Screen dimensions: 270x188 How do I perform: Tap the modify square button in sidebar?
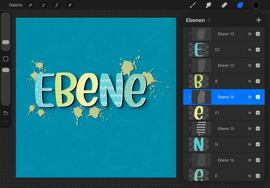pos(6,59)
